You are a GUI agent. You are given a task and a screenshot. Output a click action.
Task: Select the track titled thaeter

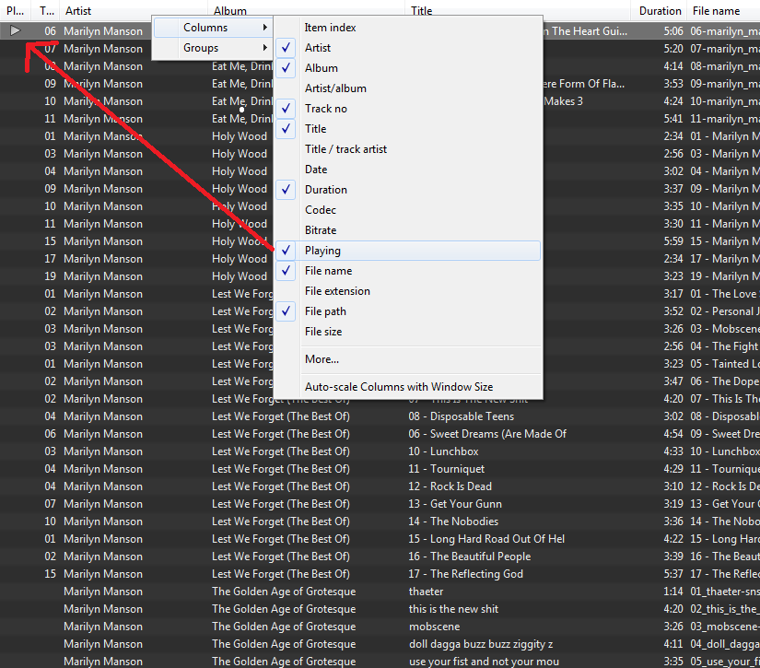coord(426,592)
